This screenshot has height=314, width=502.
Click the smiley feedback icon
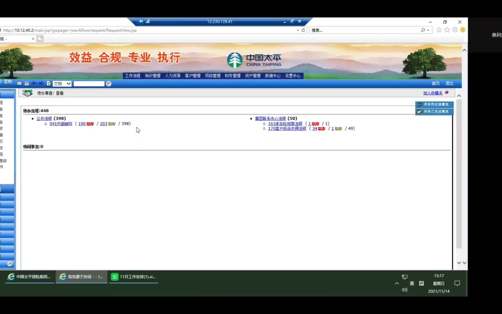[463, 30]
